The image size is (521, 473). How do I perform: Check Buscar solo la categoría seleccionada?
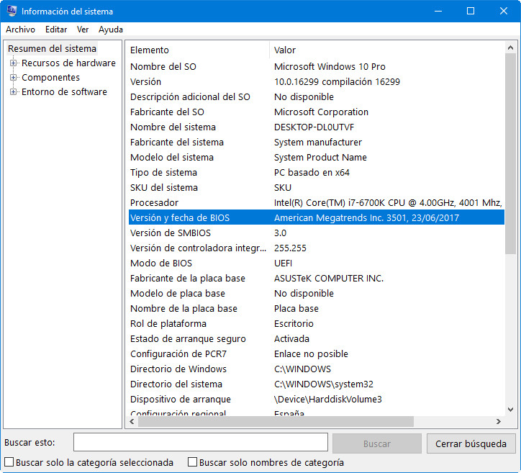pos(9,462)
